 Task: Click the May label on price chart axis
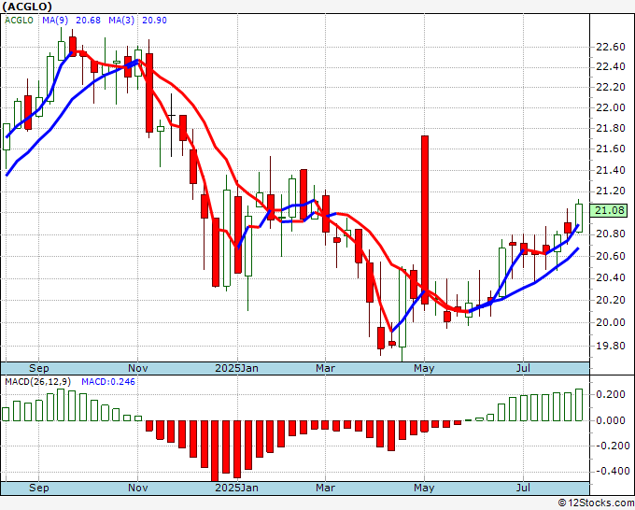pos(424,368)
